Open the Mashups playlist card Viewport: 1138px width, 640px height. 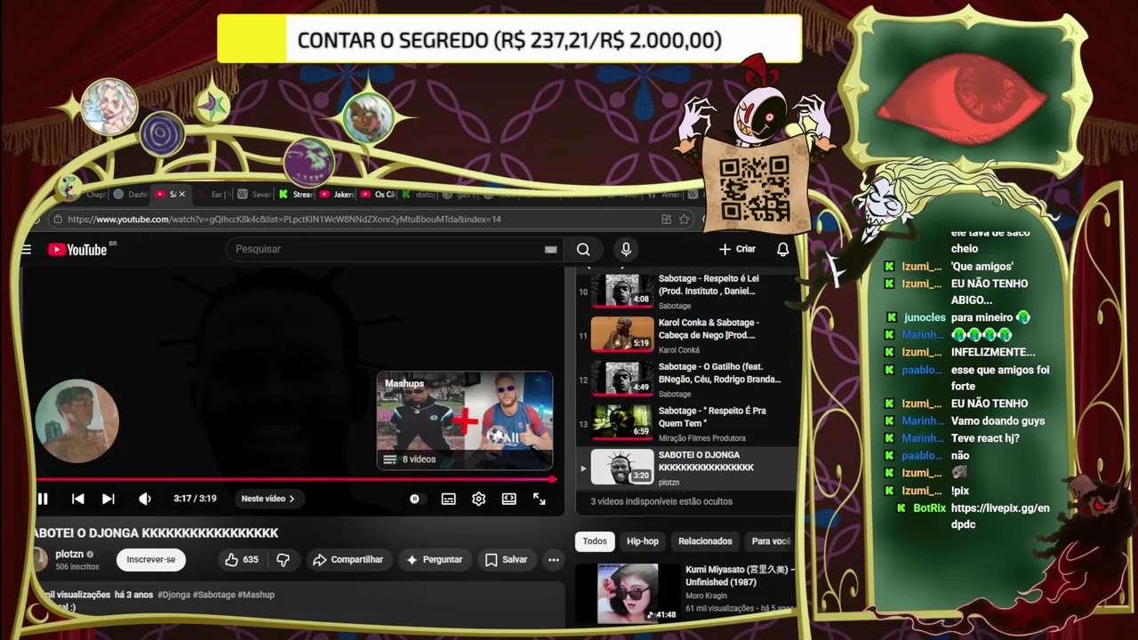coord(465,420)
